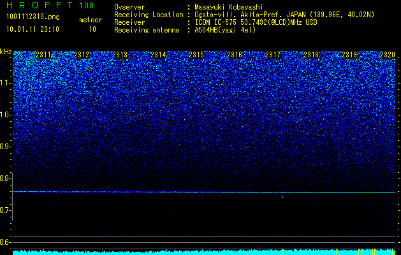Click the 1.0 kHz axis label

coord(5,115)
